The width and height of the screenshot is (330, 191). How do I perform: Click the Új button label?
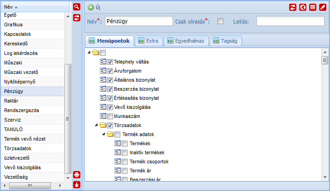coord(98,7)
